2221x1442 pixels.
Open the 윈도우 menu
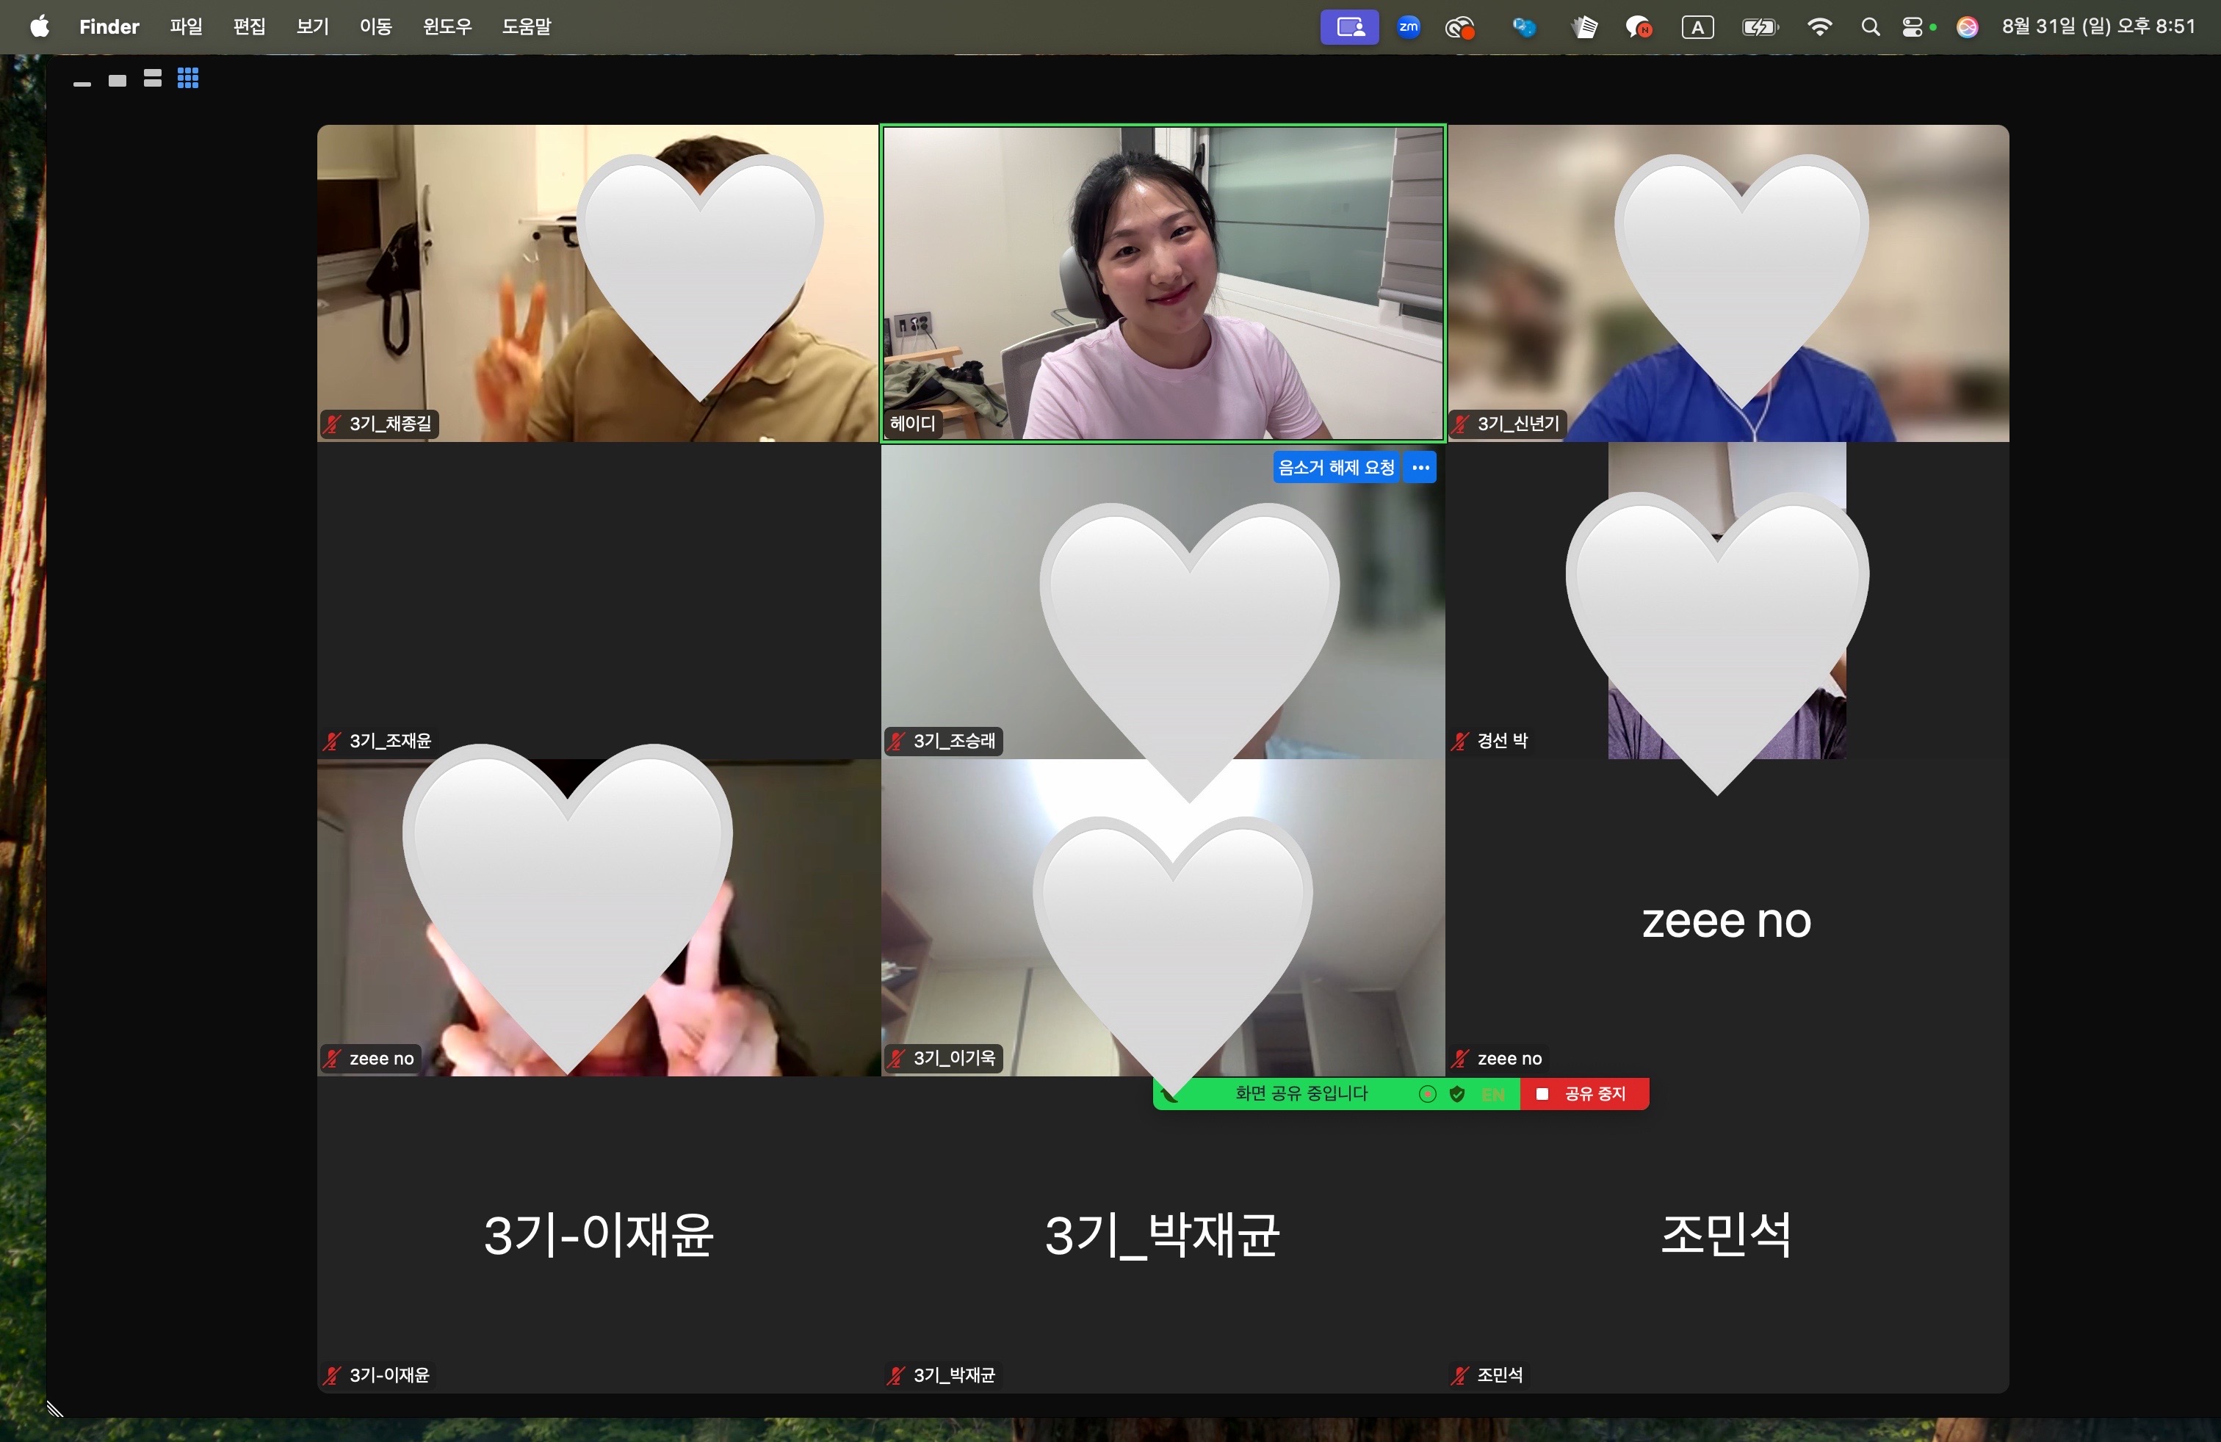point(447,27)
